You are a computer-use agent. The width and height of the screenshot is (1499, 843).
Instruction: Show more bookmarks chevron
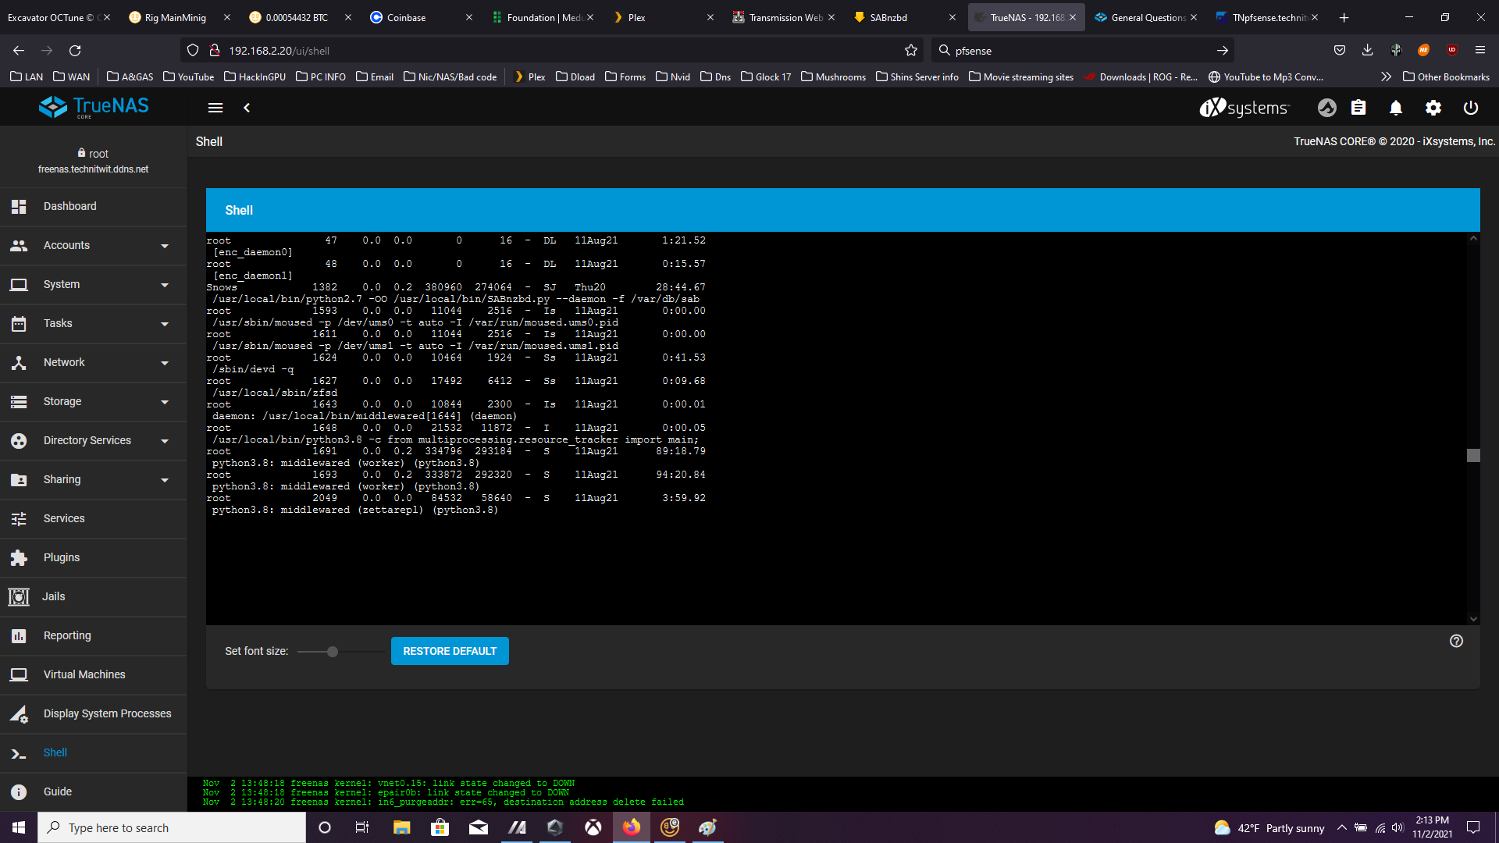click(x=1386, y=76)
